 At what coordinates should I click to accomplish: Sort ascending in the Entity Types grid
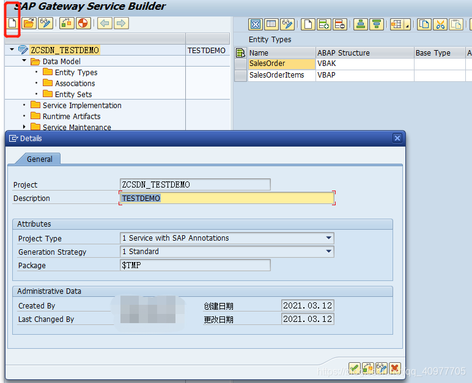pyautogui.click(x=361, y=24)
